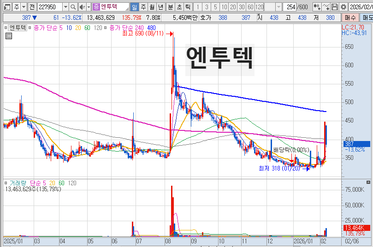This screenshot has width=373, height=247.
Task: Click the 매수 buy button
Action: click(350, 18)
